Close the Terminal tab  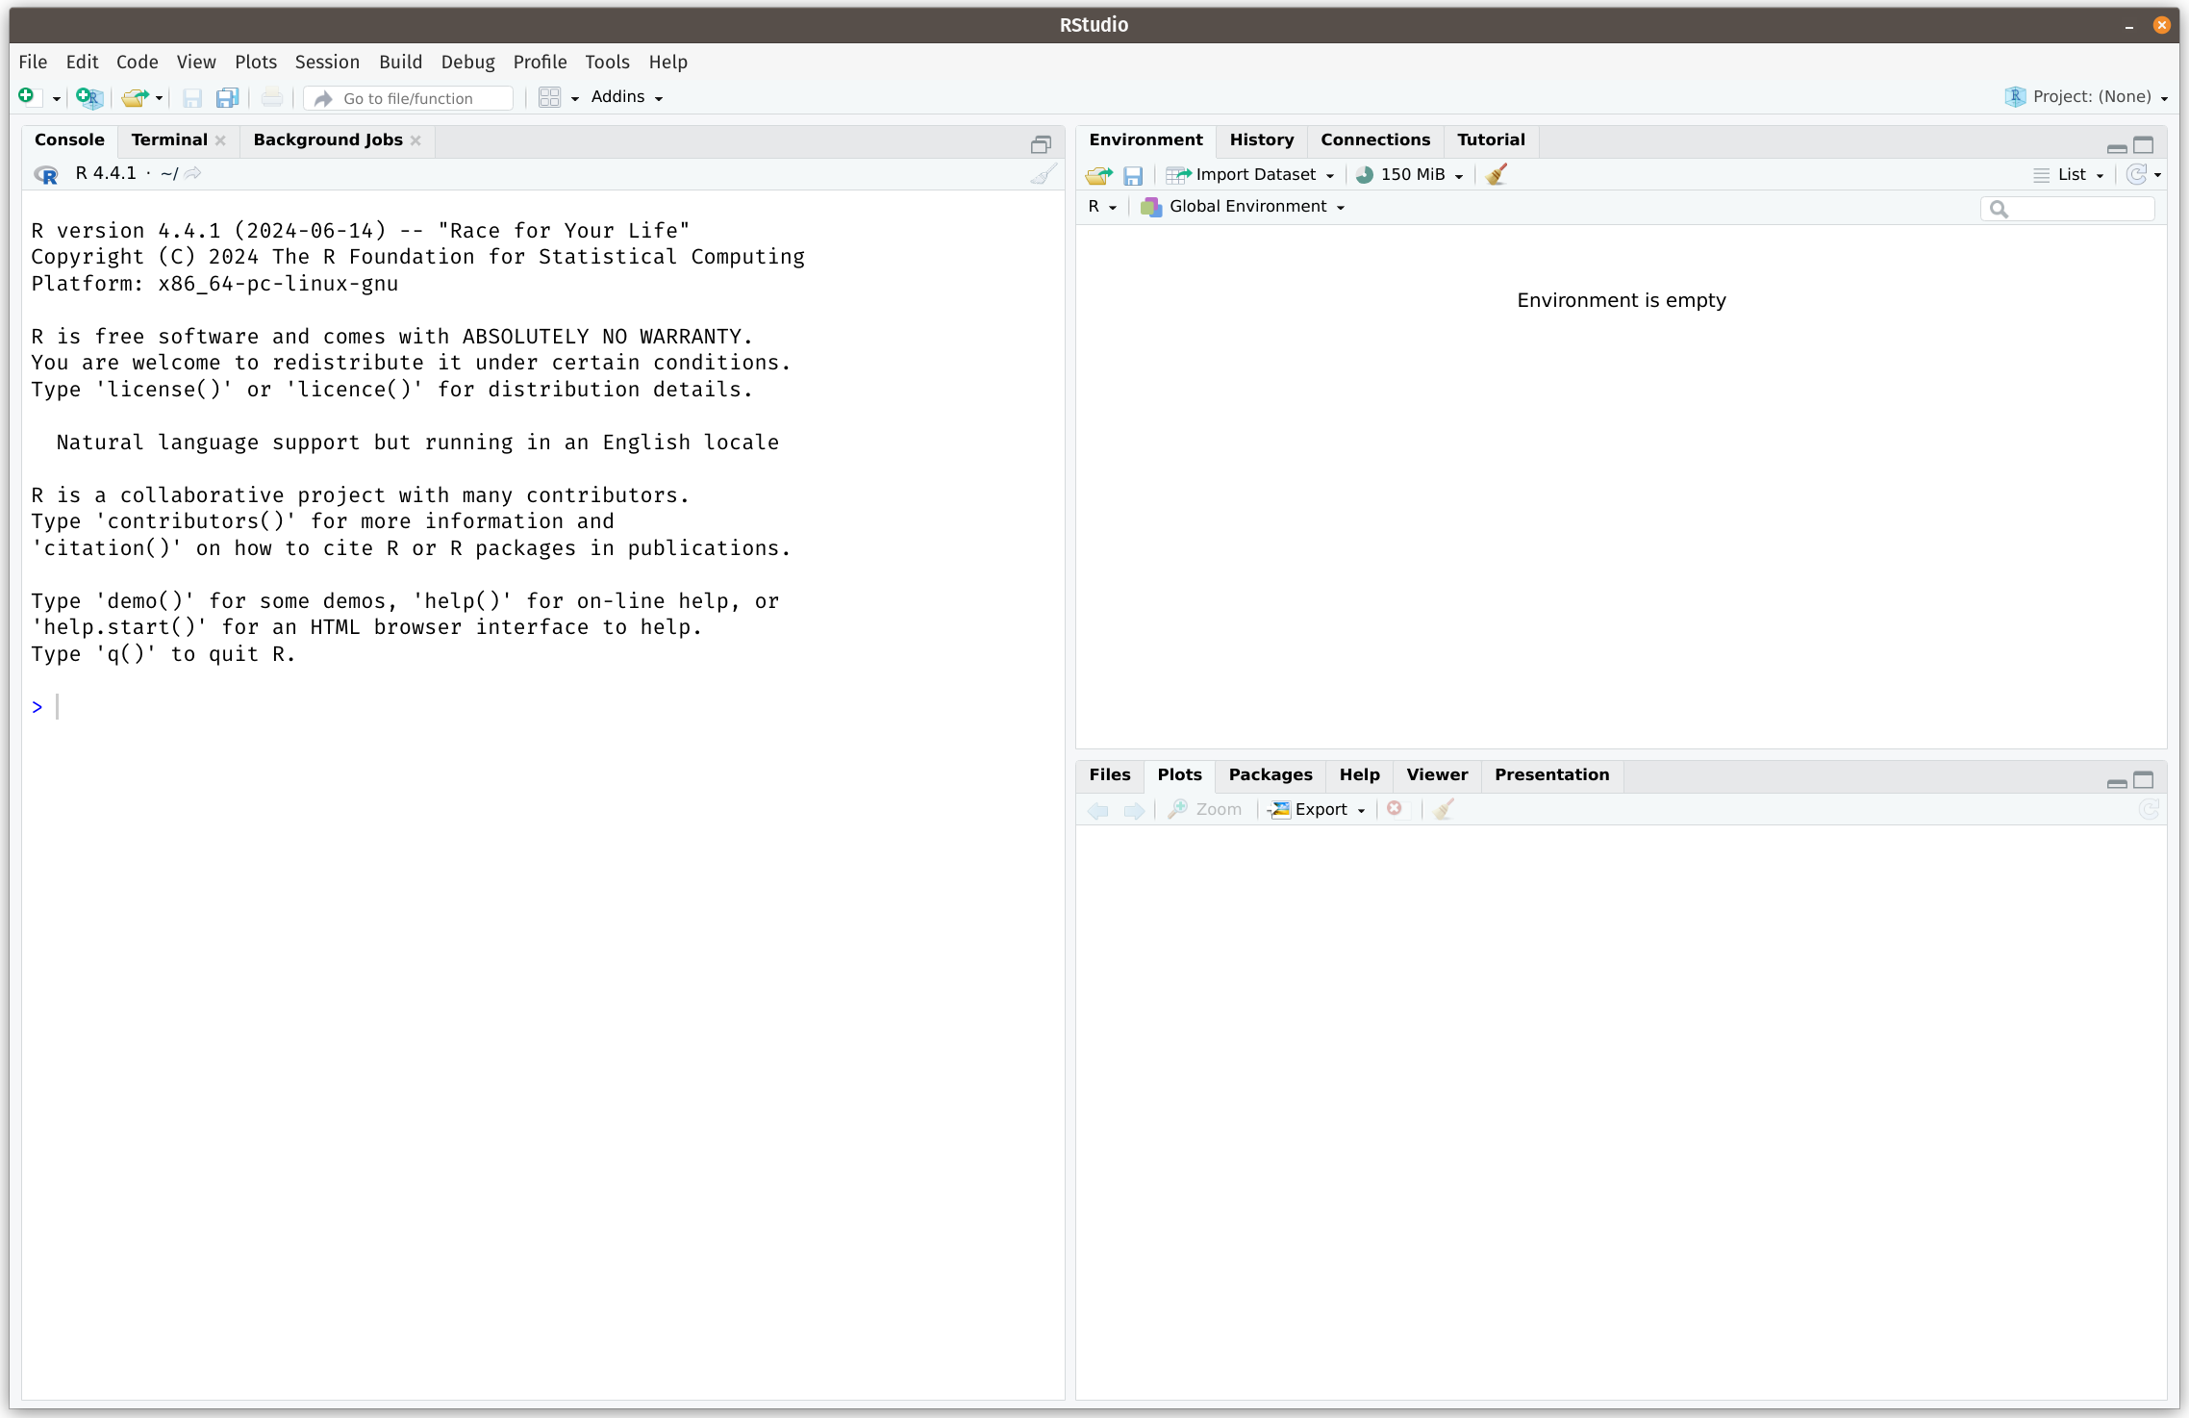(221, 140)
